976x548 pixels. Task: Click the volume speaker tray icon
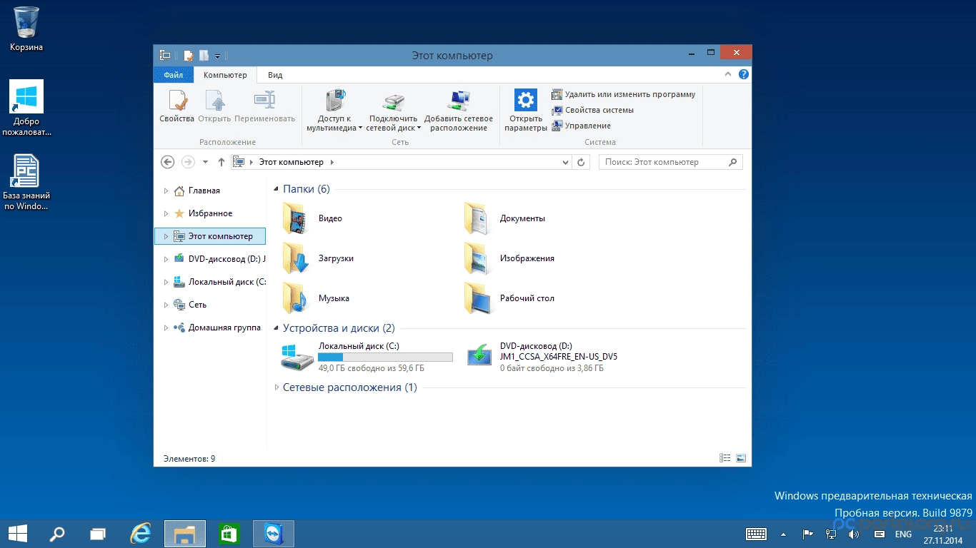click(x=855, y=534)
